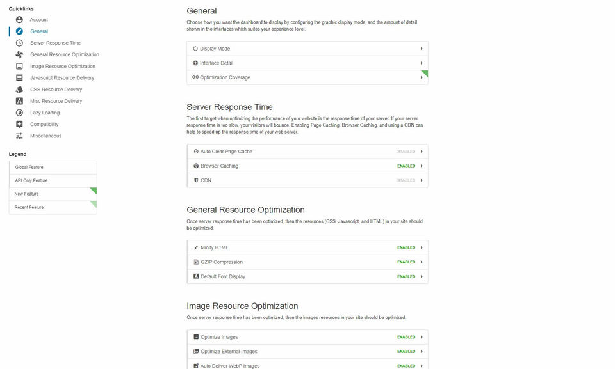Toggle Minify HTML ENABLED status
The width and height of the screenshot is (615, 369).
pyautogui.click(x=406, y=247)
